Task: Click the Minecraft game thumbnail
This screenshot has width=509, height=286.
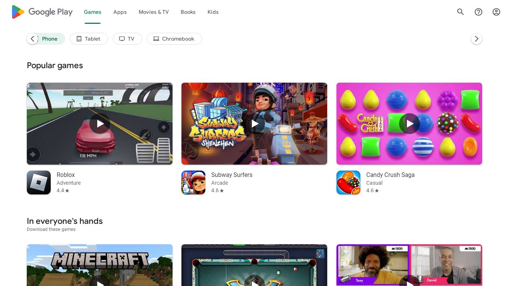Action: click(x=100, y=265)
